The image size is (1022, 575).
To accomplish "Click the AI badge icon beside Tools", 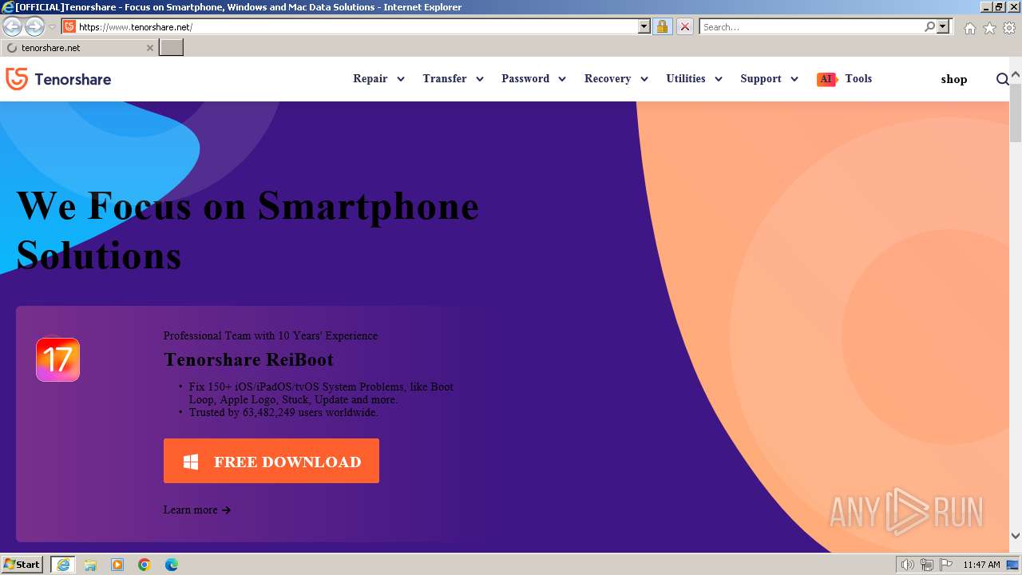I will (x=826, y=79).
